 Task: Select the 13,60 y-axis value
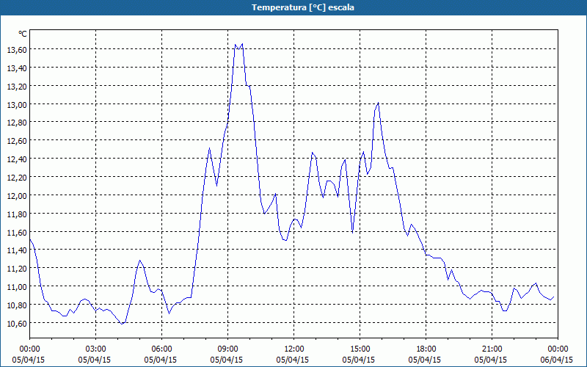point(16,49)
